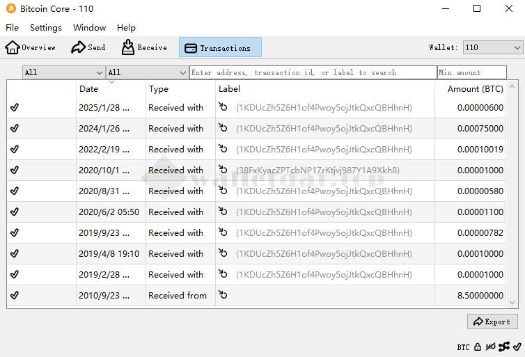Click the network connections icon
The width and height of the screenshot is (525, 357).
click(x=504, y=347)
